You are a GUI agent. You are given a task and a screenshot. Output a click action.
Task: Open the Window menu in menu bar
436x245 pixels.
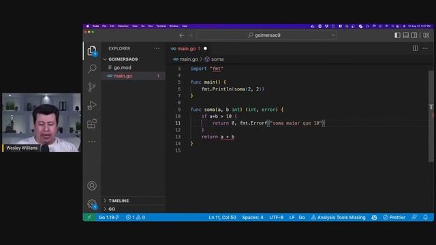tap(174, 26)
